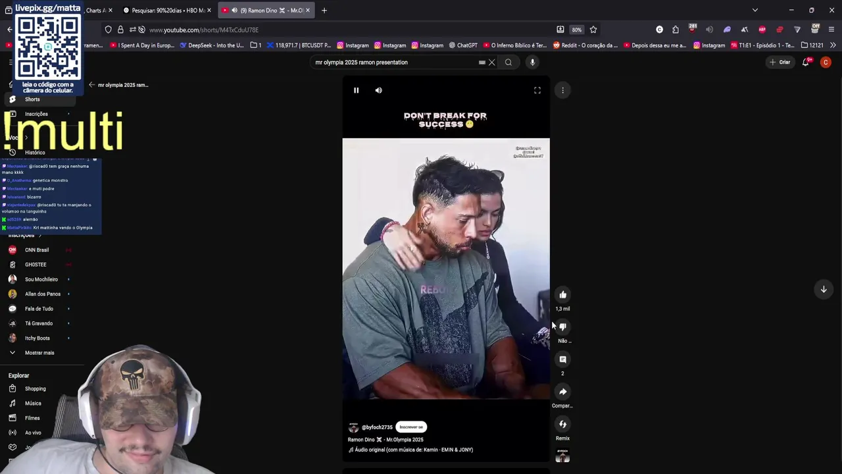Go back using arrow beside mr olympia 2025
This screenshot has width=842, height=474.
(x=92, y=85)
